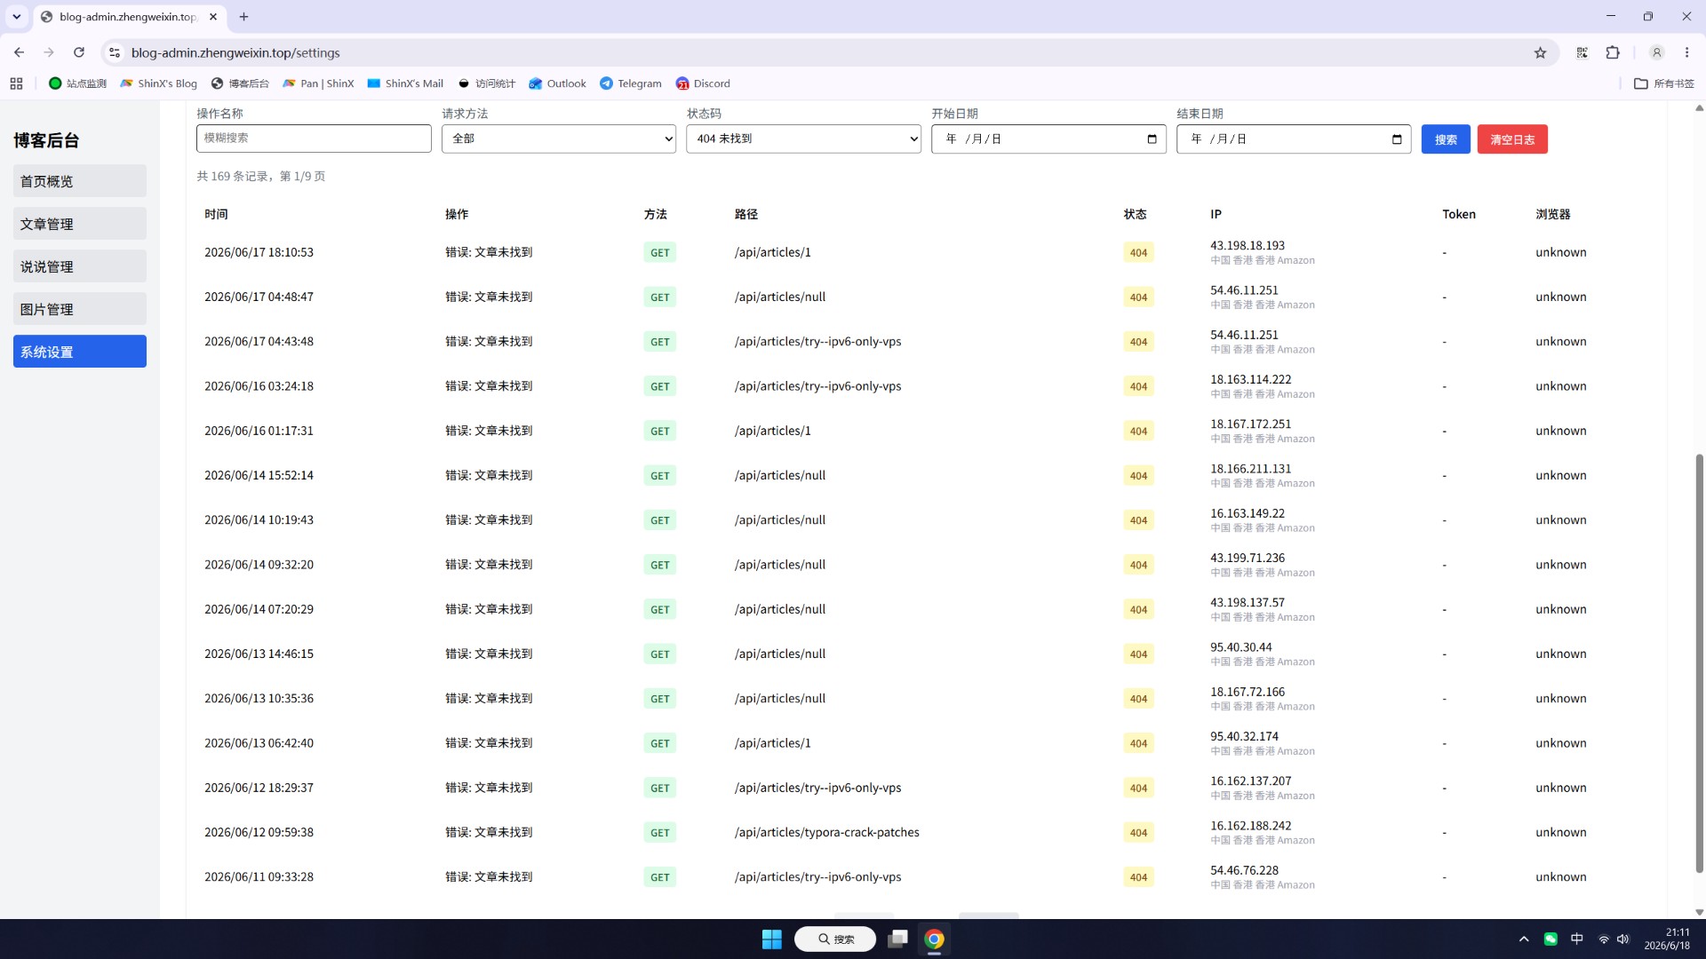Click IP address 43.198.18.193
Screen dimensions: 1706x959
(1247, 245)
